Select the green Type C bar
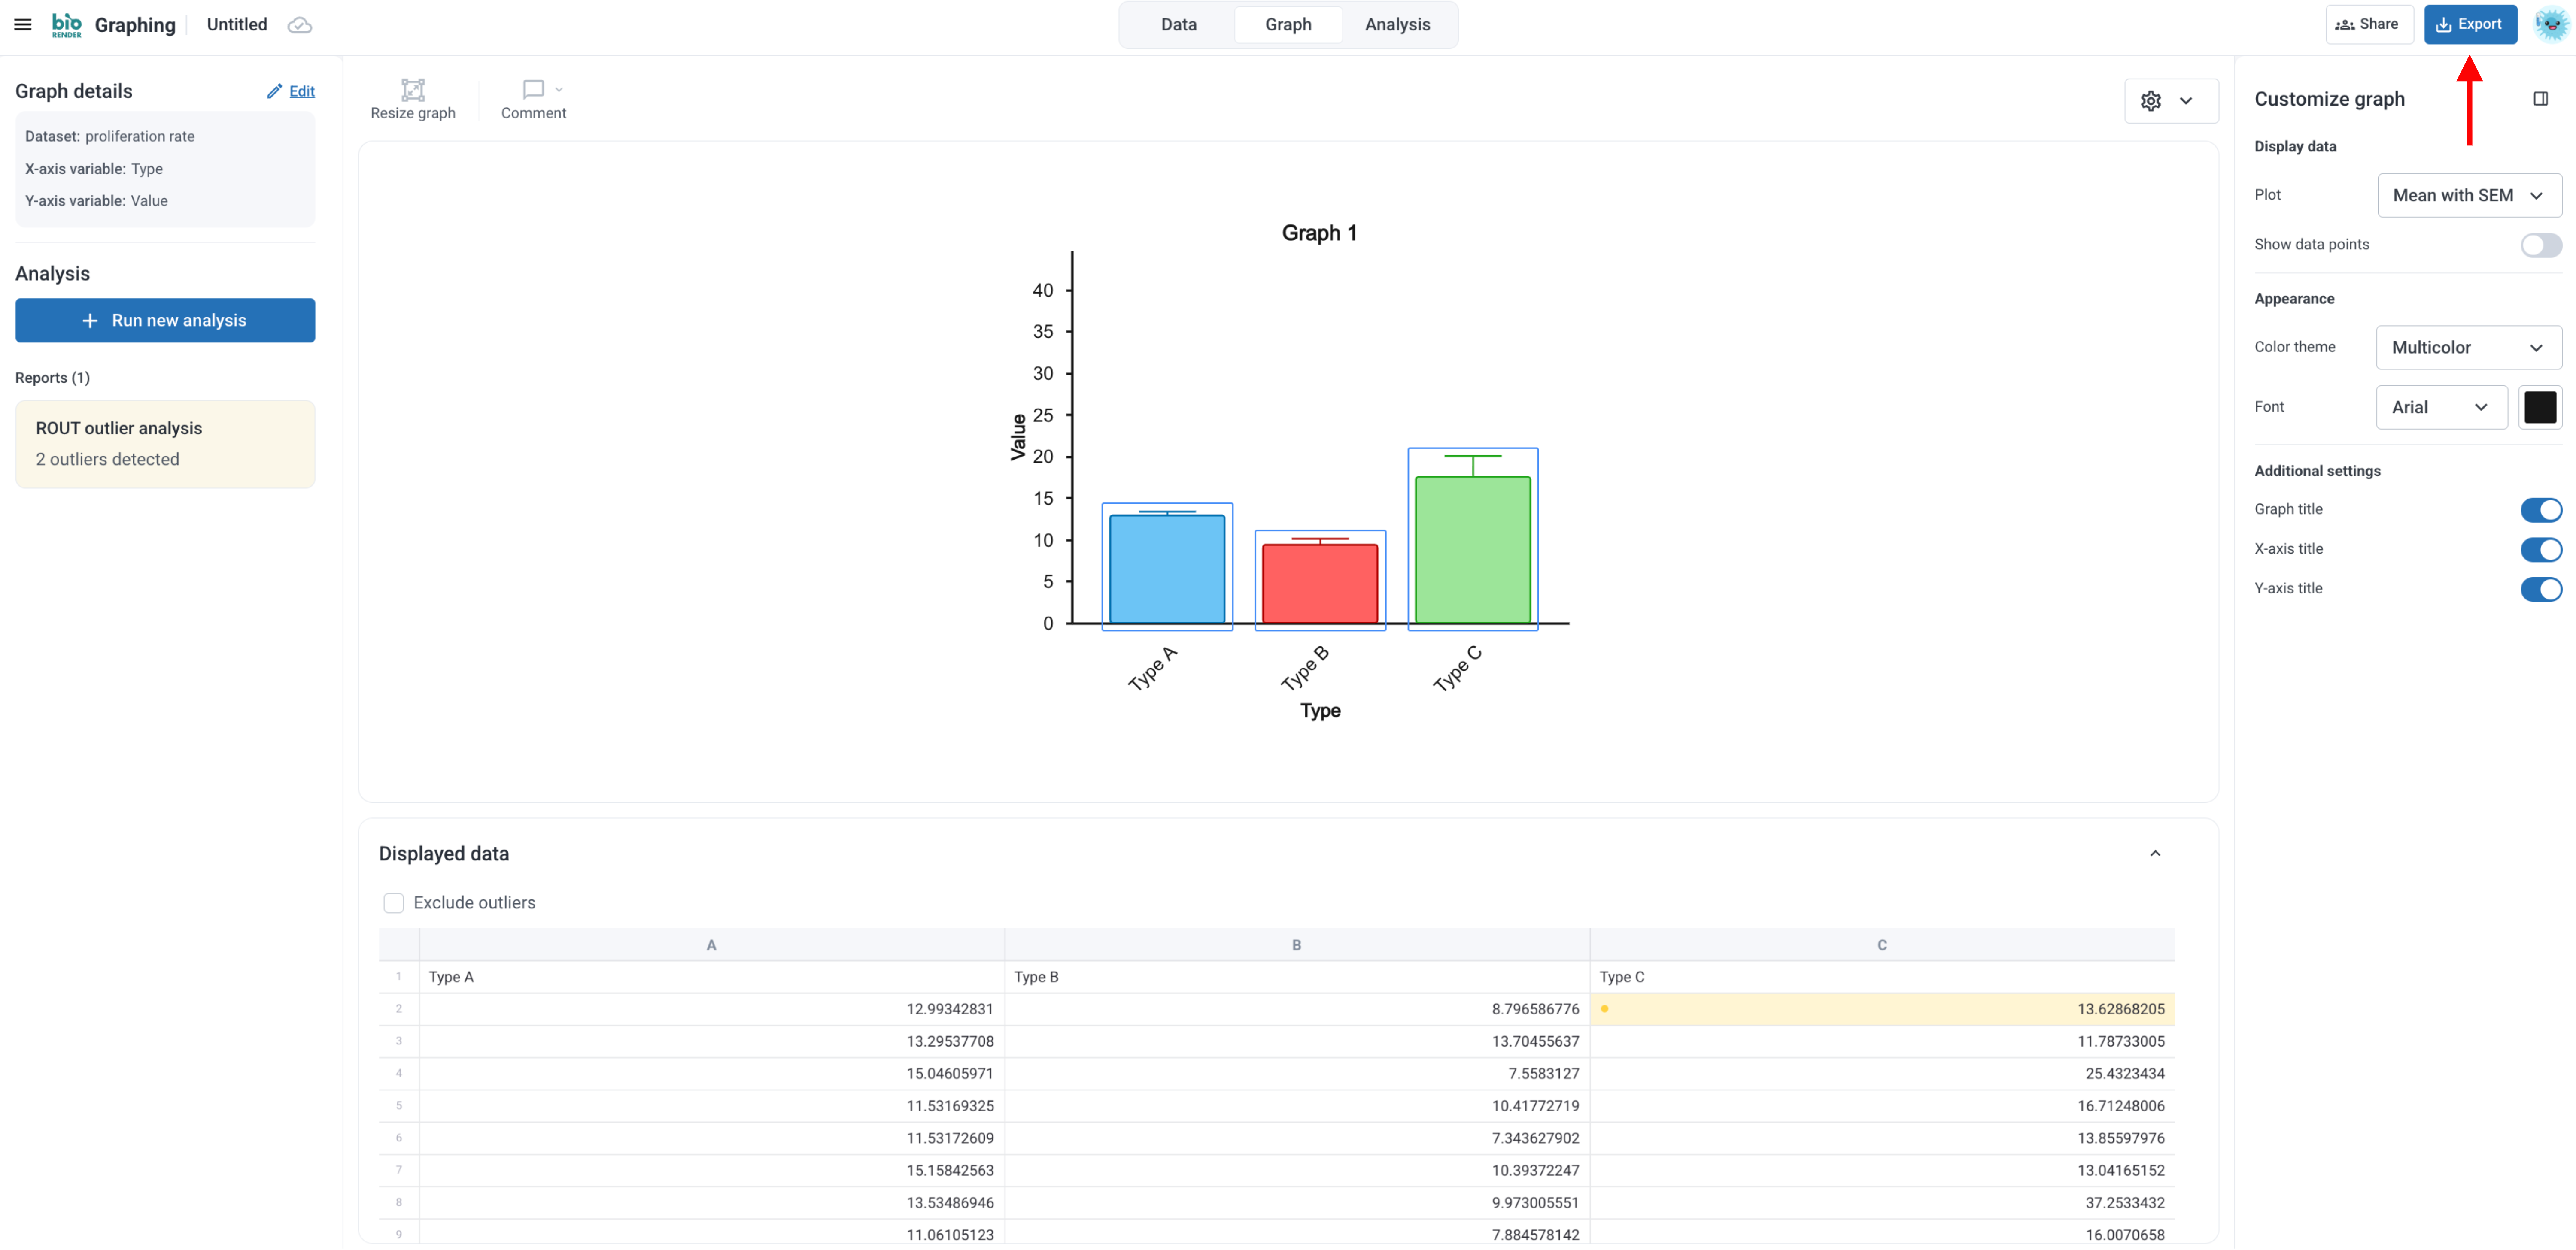 pos(1472,551)
